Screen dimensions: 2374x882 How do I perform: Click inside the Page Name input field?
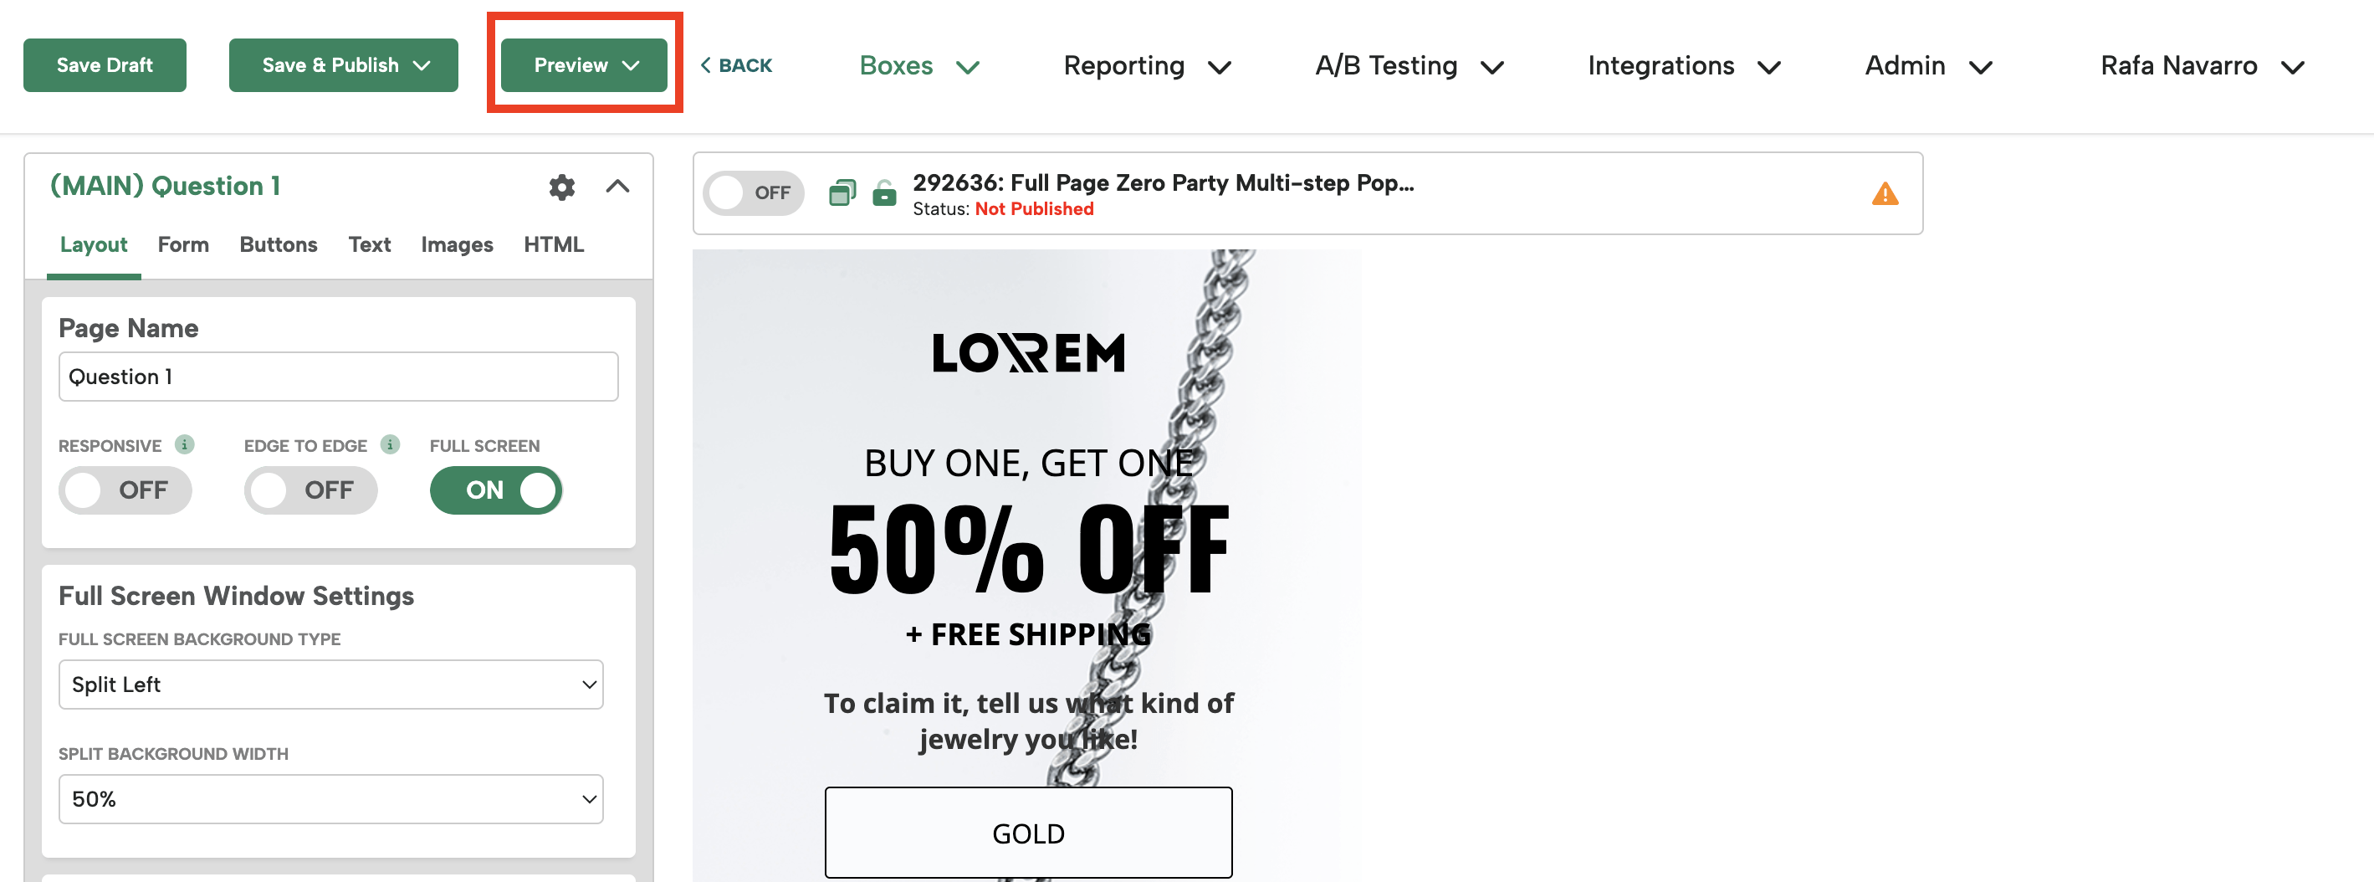[x=337, y=376]
